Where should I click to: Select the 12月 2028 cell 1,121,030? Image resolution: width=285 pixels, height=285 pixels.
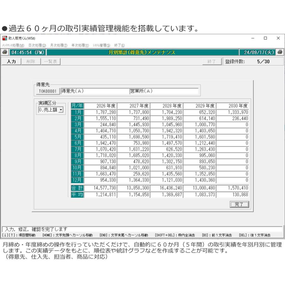167,180
